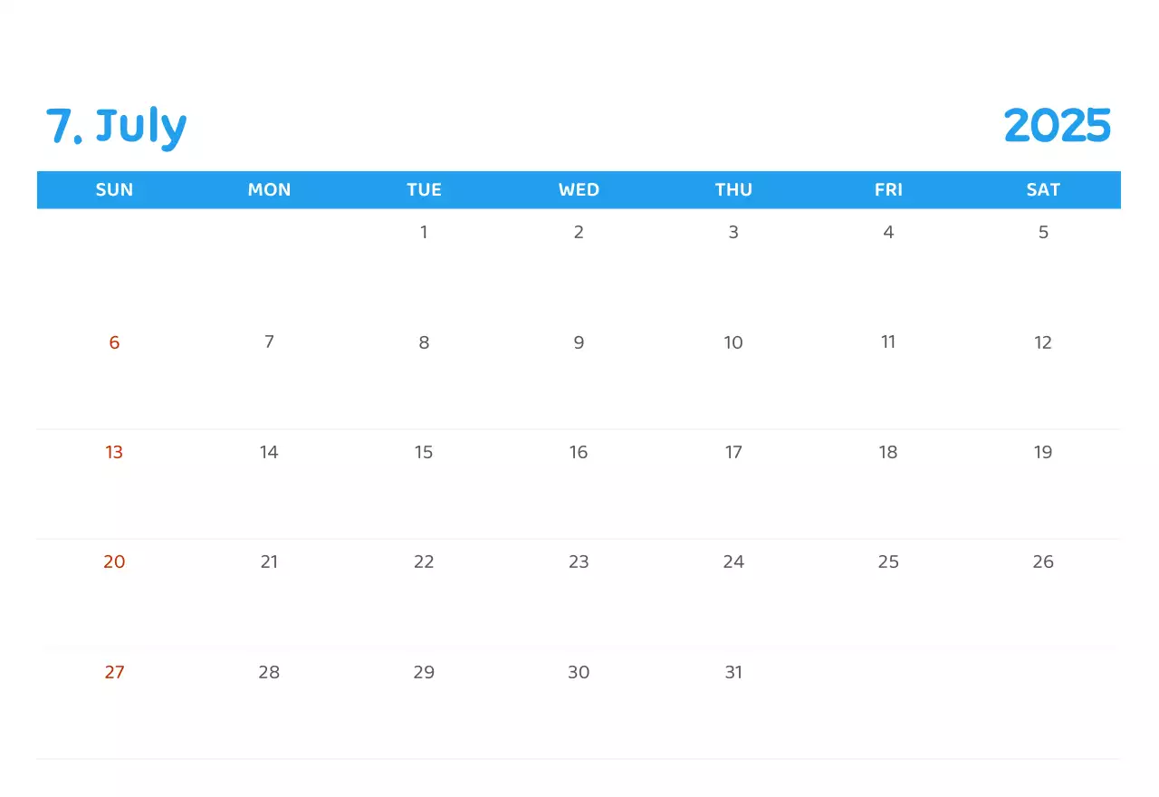This screenshot has height=797, width=1159.
Task: Click the "7. July" month title
Action: 116,126
